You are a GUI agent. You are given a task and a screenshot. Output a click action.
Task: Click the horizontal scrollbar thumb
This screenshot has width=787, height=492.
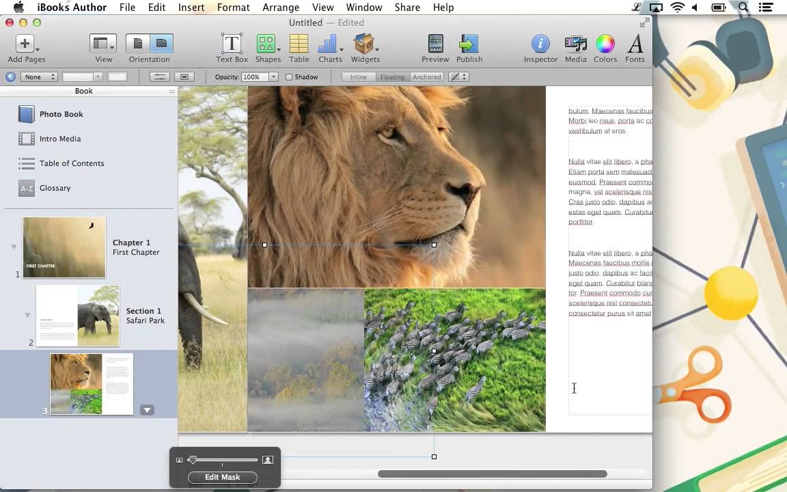point(493,474)
